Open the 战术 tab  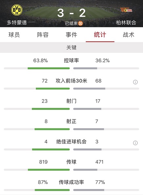tap(129, 35)
